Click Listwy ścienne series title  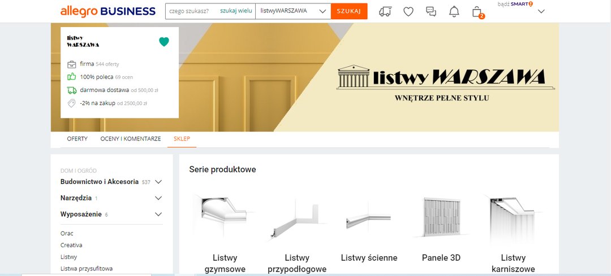coord(369,257)
